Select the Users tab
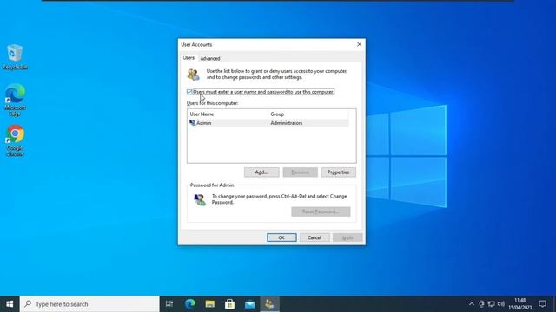Image resolution: width=556 pixels, height=312 pixels. pos(189,58)
